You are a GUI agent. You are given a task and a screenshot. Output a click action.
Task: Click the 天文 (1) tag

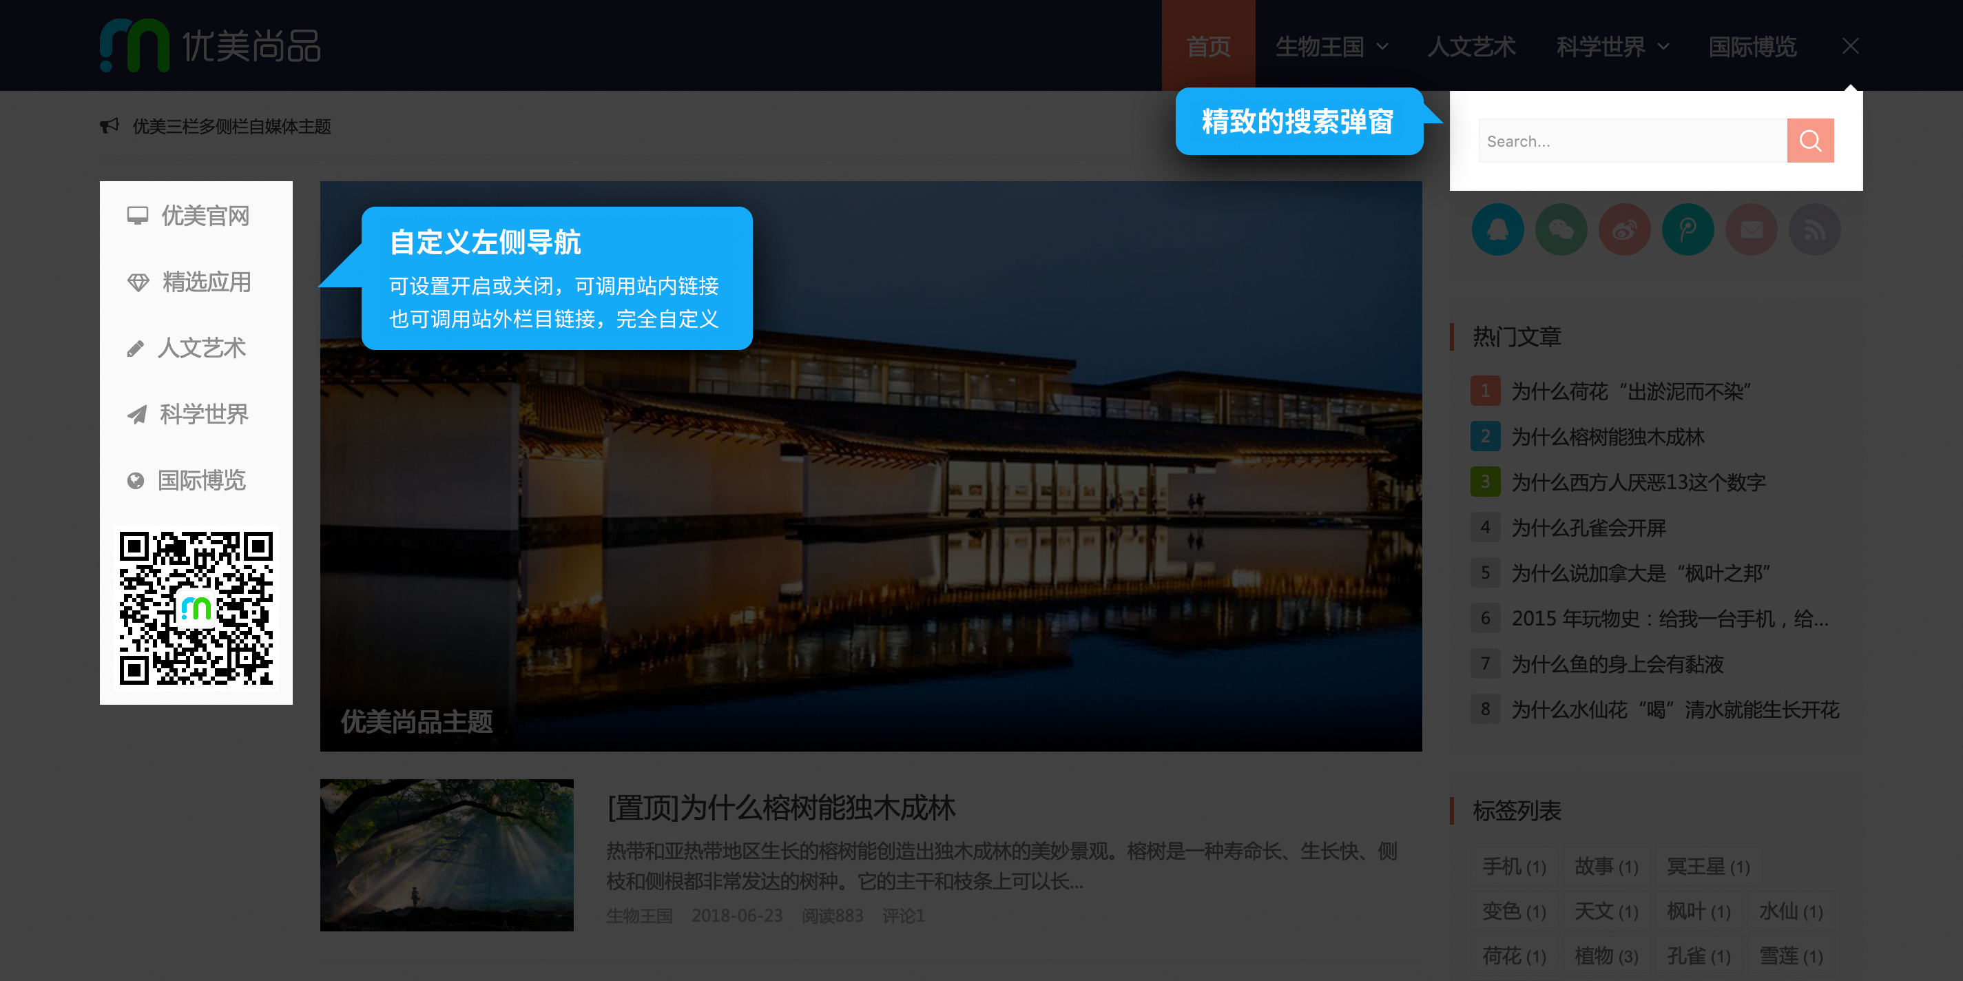(x=1606, y=911)
